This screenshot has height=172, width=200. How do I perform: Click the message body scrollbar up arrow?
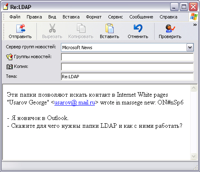193,88
